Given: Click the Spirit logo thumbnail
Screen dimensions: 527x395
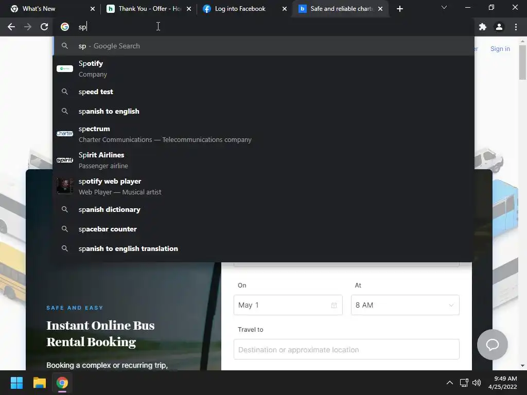Looking at the screenshot, I should (65, 160).
